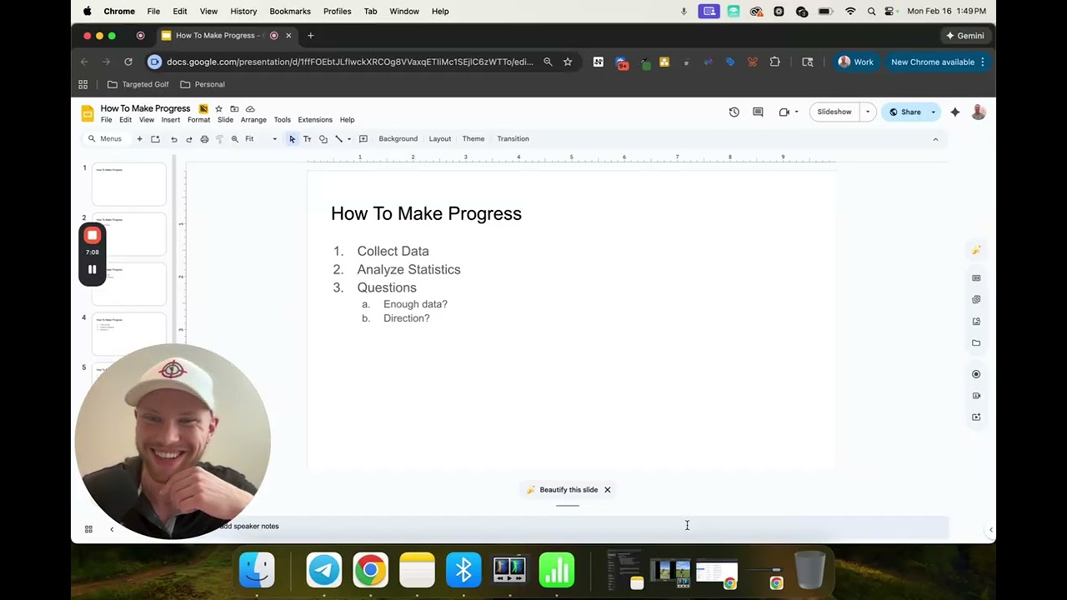
Task: Click the New slide with layout icon
Action: pyautogui.click(x=155, y=139)
